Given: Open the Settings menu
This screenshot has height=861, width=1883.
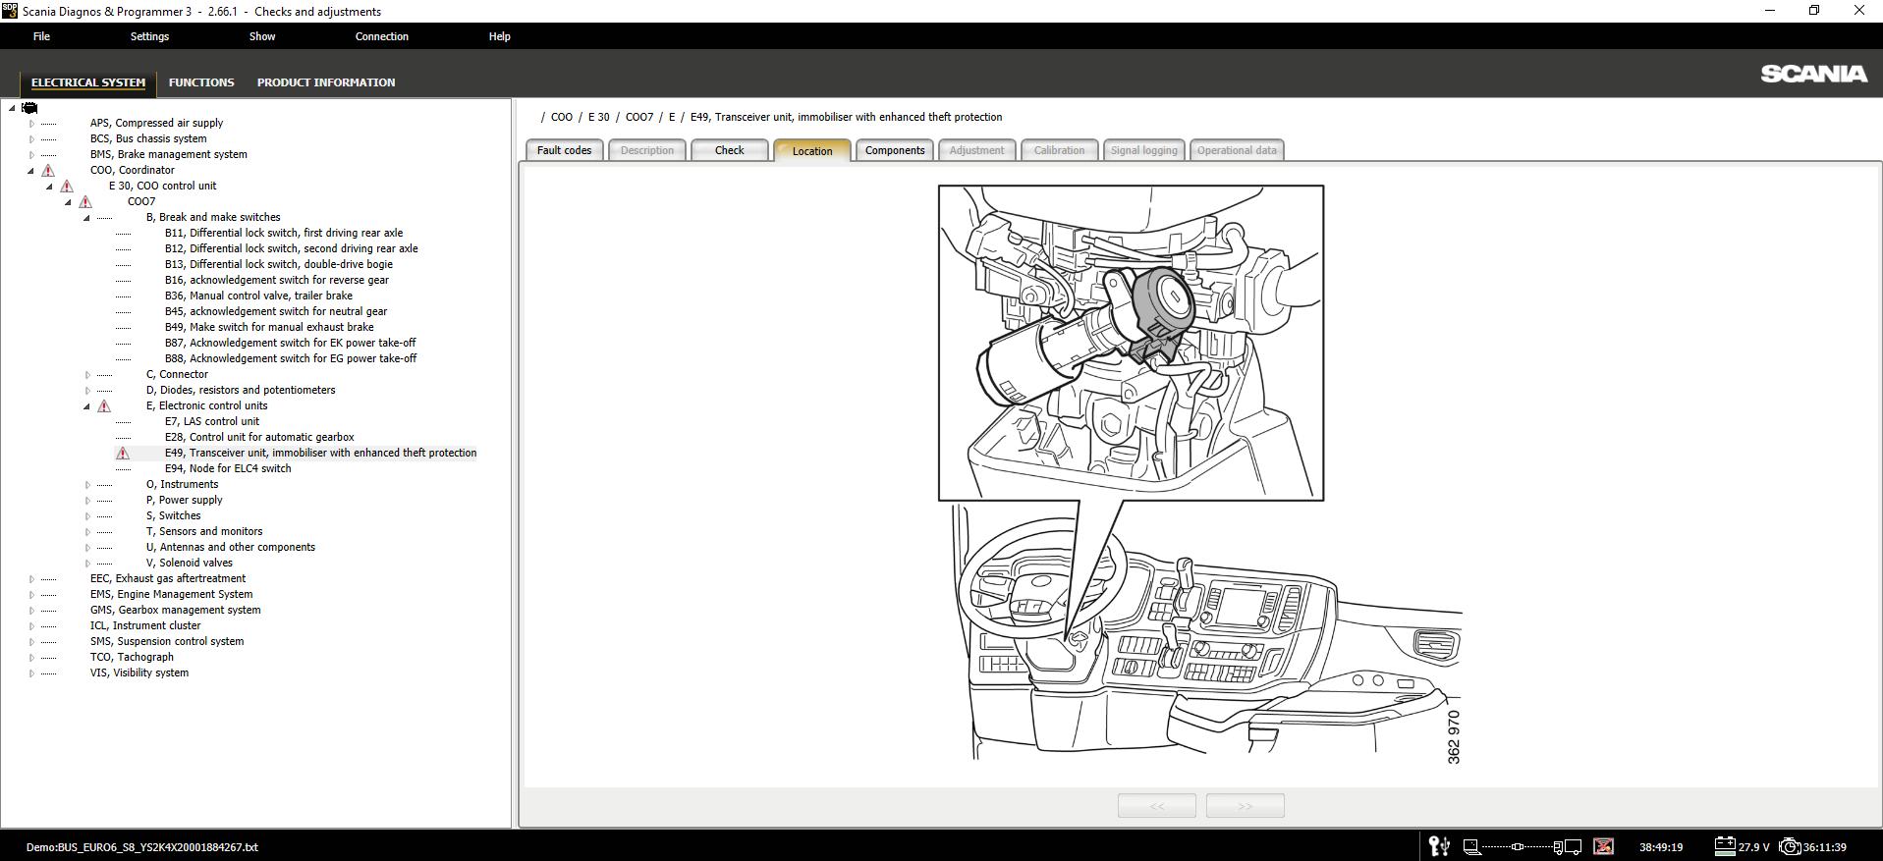Looking at the screenshot, I should 149,36.
